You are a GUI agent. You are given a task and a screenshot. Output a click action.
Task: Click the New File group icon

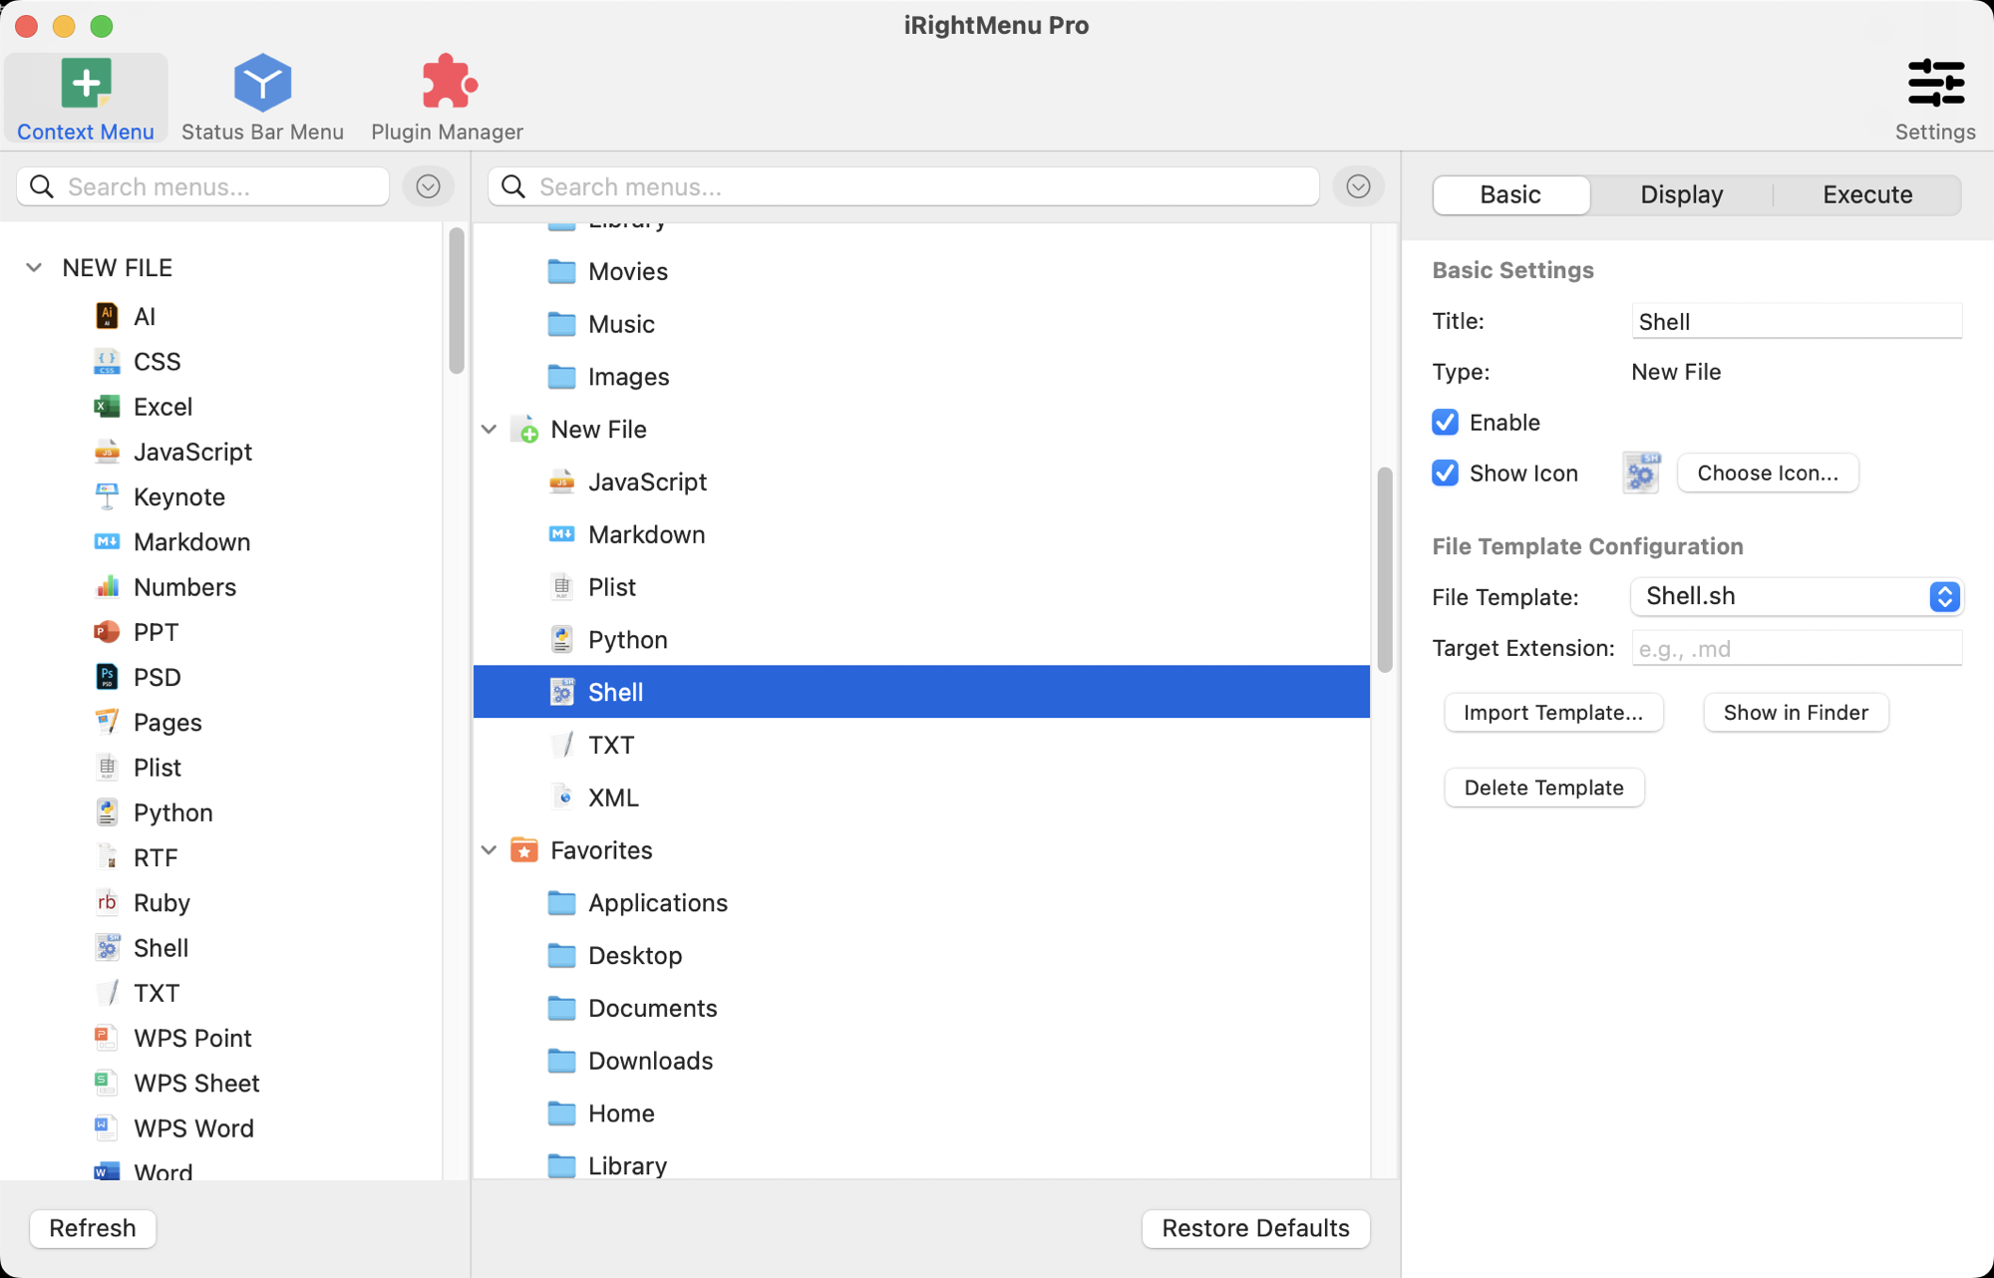click(525, 430)
